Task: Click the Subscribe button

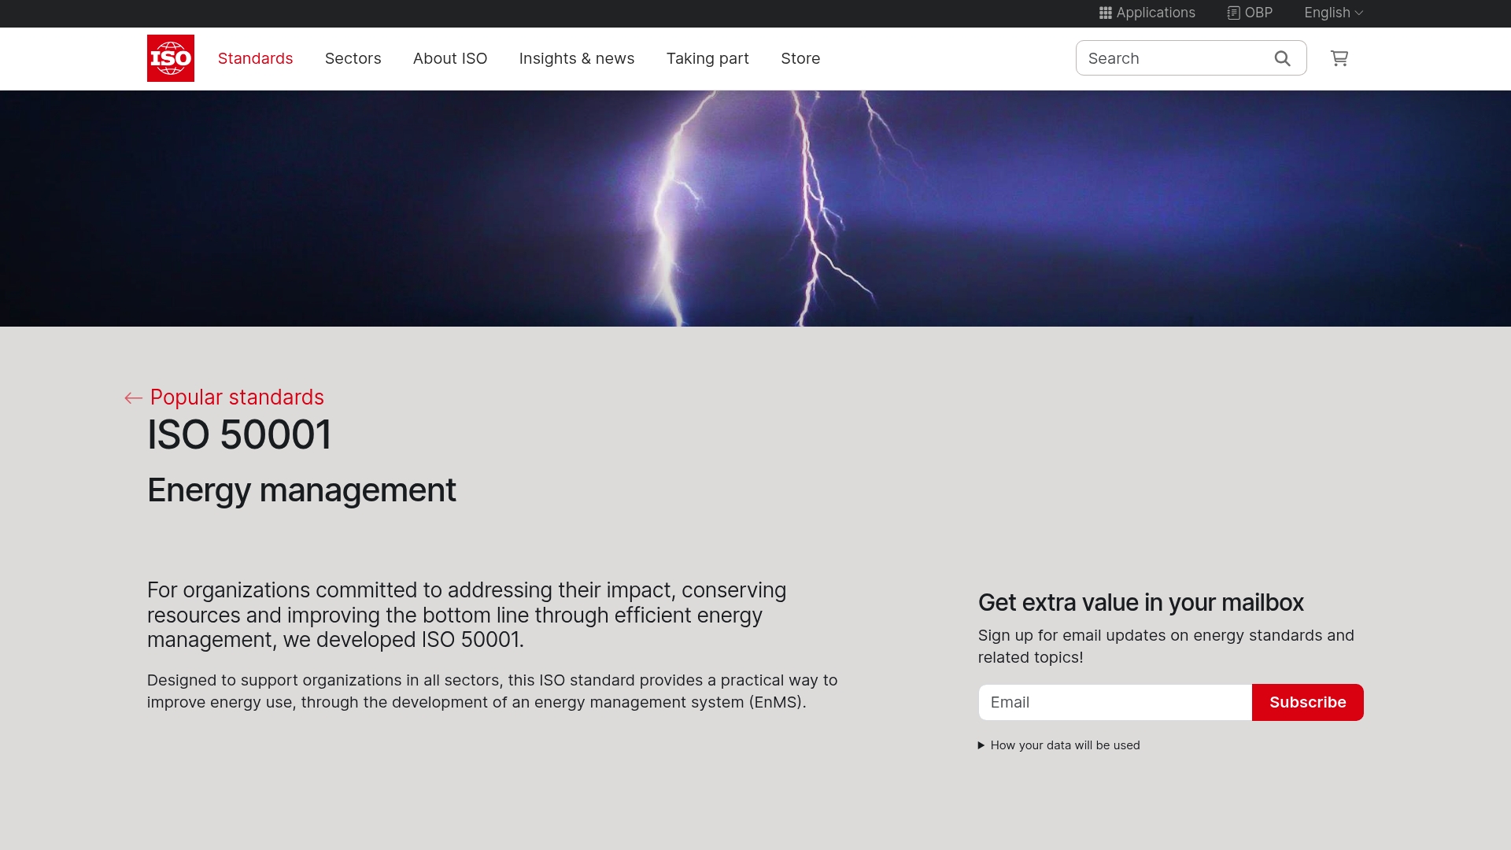Action: pyautogui.click(x=1307, y=702)
